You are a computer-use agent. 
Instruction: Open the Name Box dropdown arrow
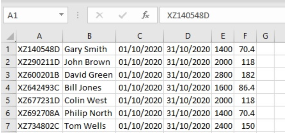[61, 14]
